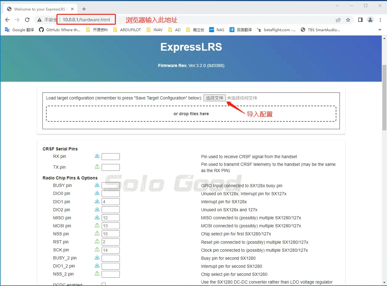387x286 pixels.
Task: Reload the page with the refresh icon
Action: click(27, 20)
